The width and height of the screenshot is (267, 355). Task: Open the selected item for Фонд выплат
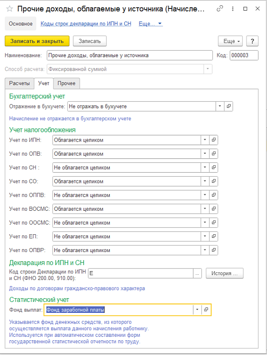206,310
